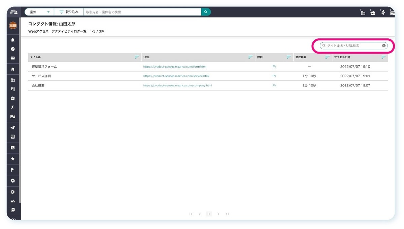
Task: Open the form.html URL link
Action: pos(174,67)
